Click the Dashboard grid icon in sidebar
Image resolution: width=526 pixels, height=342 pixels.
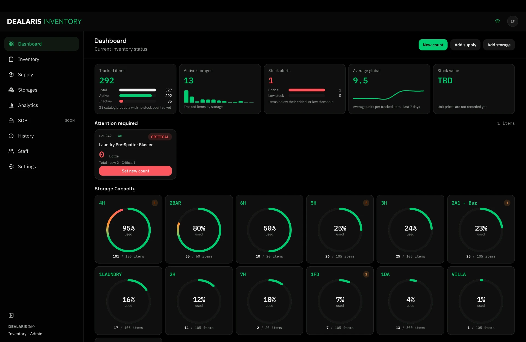pos(11,44)
